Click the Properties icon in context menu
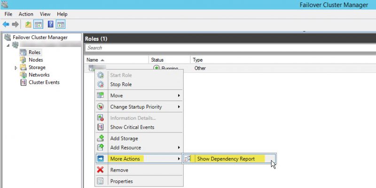This screenshot has width=376, height=188. click(x=101, y=181)
